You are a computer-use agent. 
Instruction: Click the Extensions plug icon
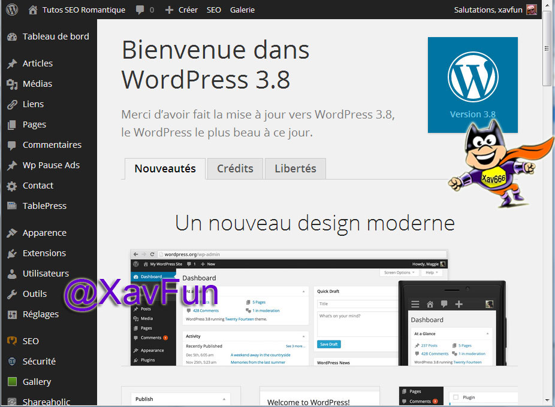[12, 254]
